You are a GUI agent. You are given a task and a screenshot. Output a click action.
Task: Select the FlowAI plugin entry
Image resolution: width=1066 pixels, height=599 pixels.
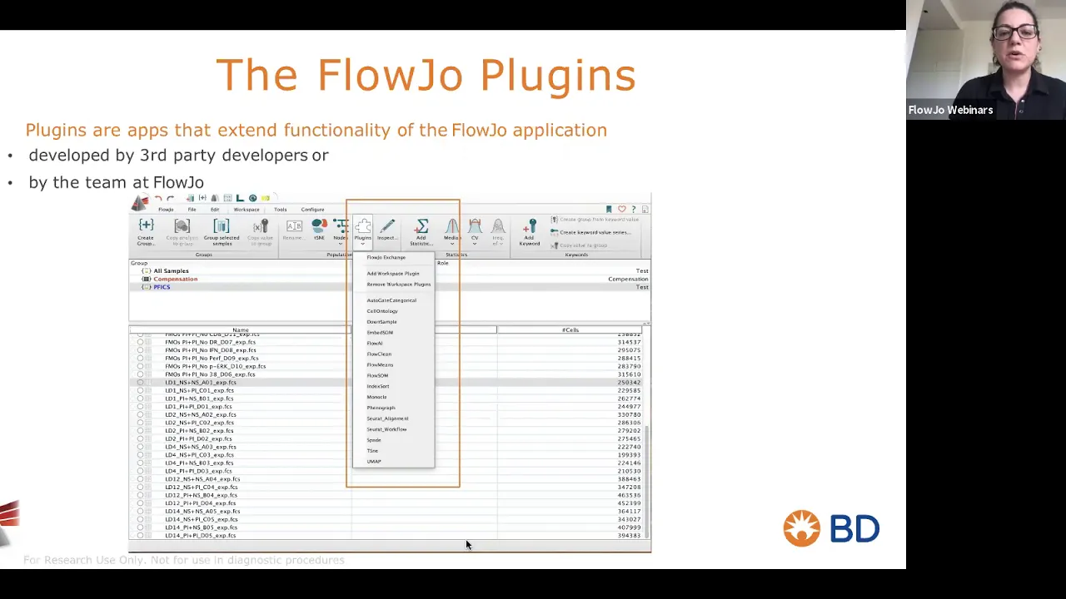pos(375,344)
